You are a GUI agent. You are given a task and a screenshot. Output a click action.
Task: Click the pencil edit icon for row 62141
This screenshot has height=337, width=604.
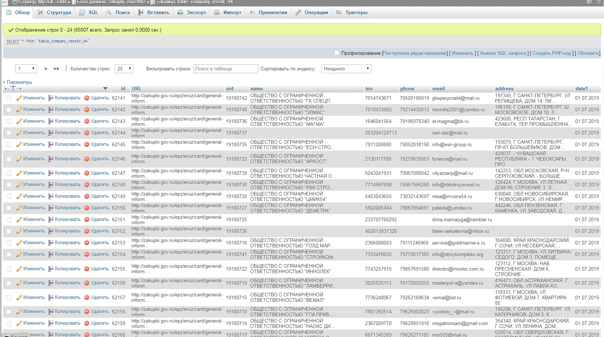coord(19,98)
